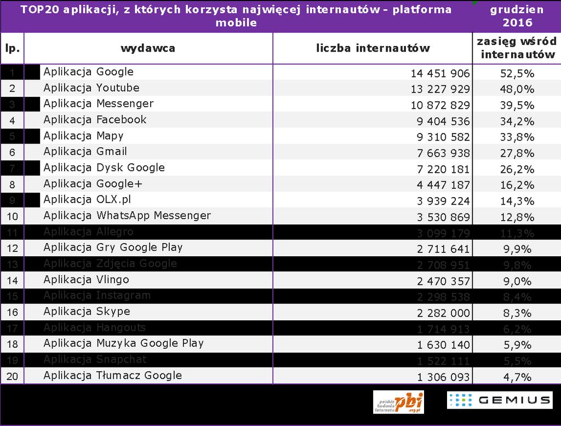Select the 'Aplikacja Gmail' cell
The height and width of the screenshot is (426, 561).
[x=85, y=152]
